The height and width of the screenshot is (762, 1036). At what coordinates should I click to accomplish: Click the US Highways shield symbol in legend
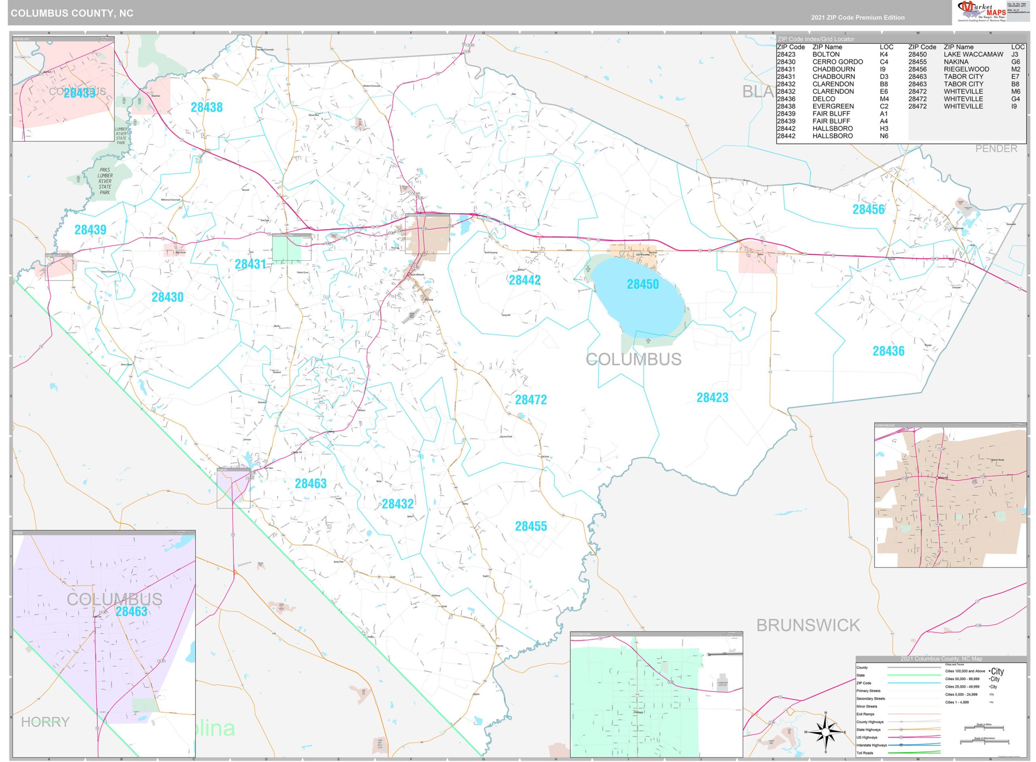coord(900,737)
